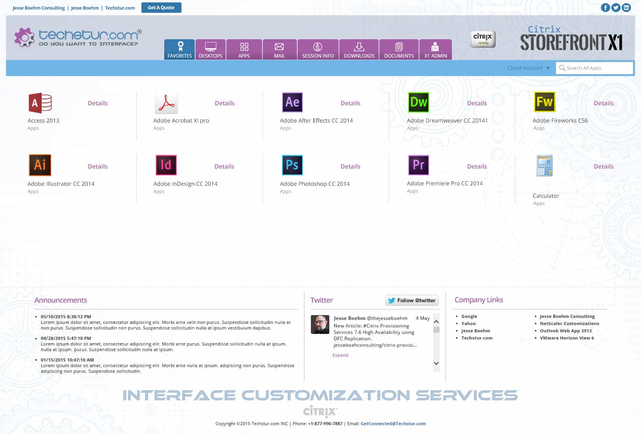Launch the Adobe Fireworks CS6 icon
This screenshot has width=641, height=434.
(545, 102)
